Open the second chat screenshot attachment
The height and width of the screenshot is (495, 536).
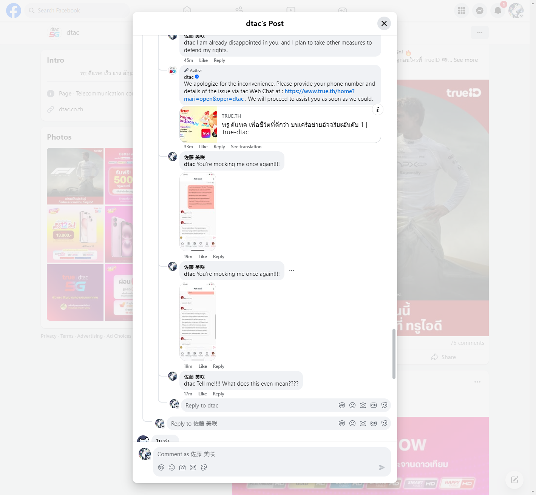[198, 321]
